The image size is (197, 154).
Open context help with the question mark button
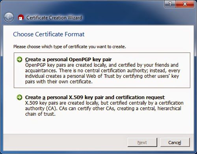170,4
